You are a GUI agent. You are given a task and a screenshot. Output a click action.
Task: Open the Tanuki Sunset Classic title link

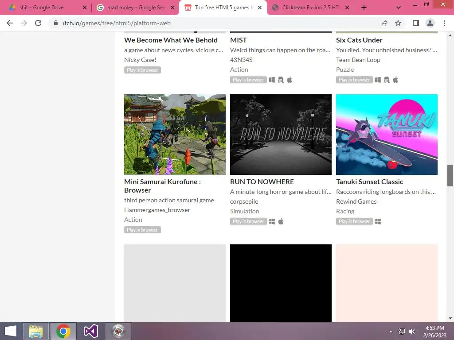pyautogui.click(x=369, y=182)
